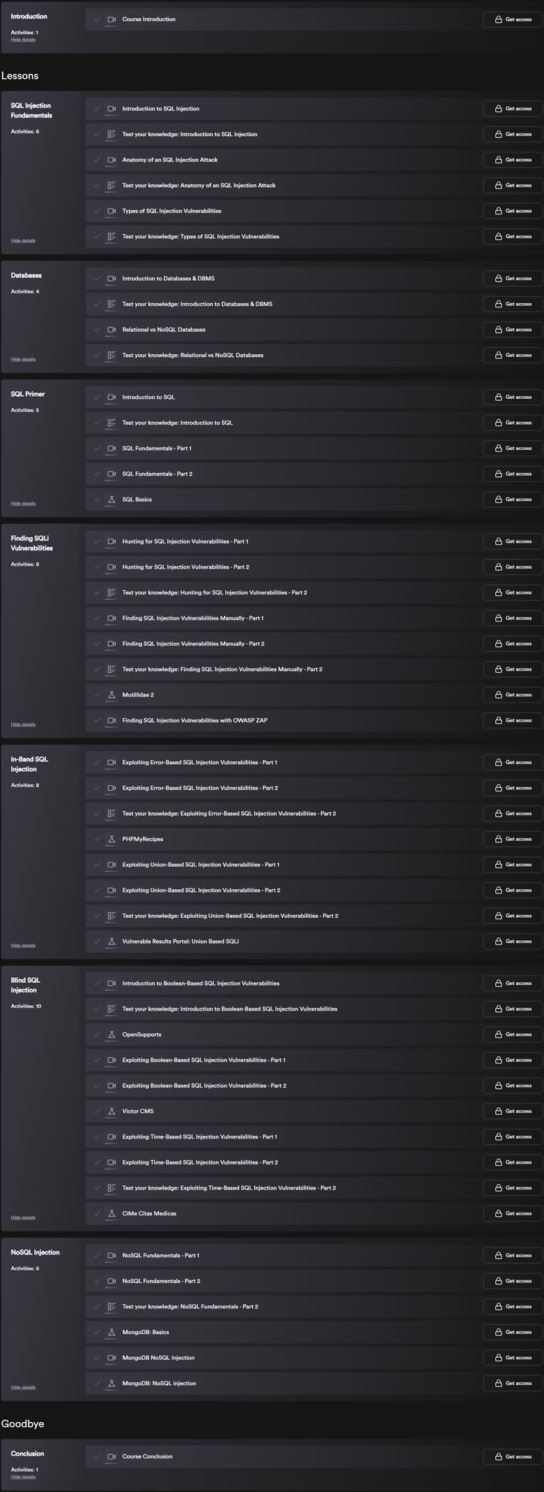
Task: Click the video icon for Anatomy of an SQL Injection Attack
Action: click(x=112, y=160)
